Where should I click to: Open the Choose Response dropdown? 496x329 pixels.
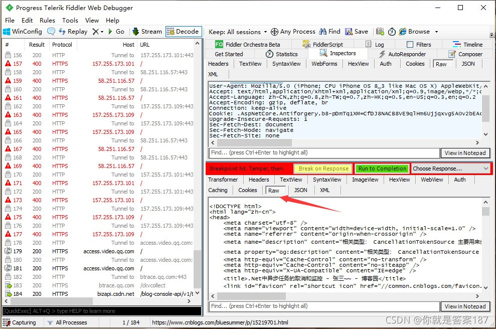pyautogui.click(x=451, y=169)
